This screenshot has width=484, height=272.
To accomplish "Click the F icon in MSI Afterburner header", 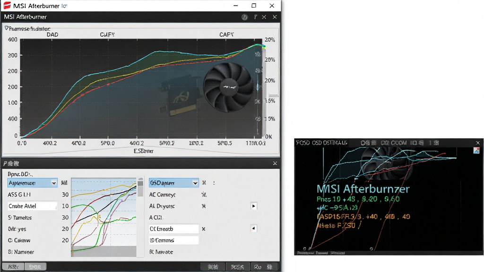I will click(x=256, y=17).
